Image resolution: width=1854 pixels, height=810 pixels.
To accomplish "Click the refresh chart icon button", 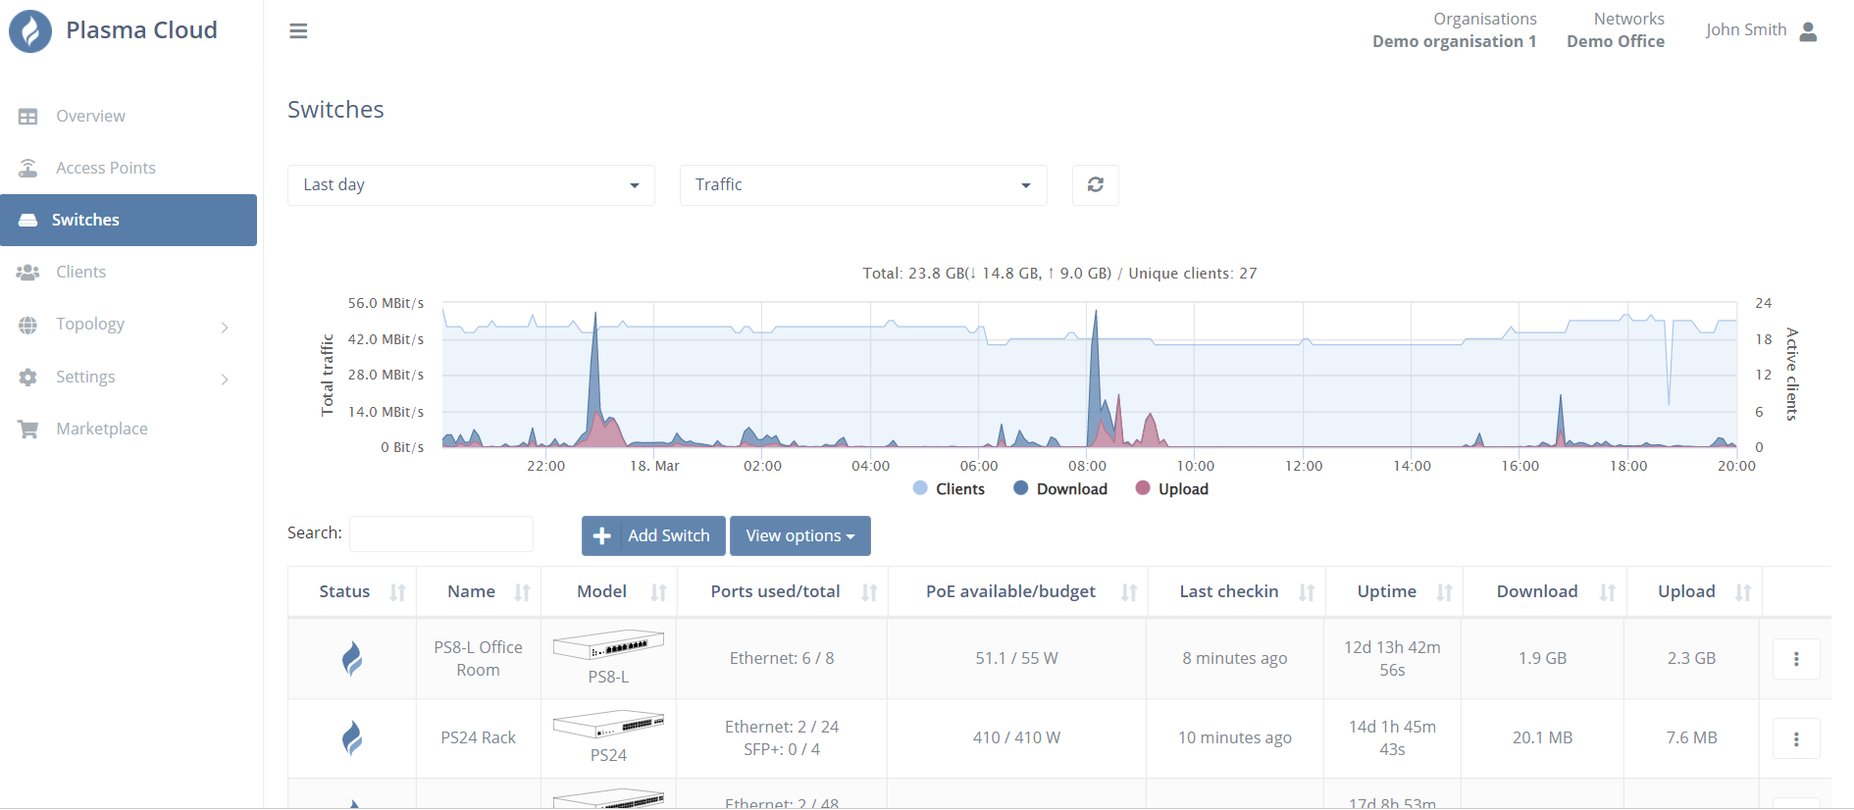I will point(1096,184).
